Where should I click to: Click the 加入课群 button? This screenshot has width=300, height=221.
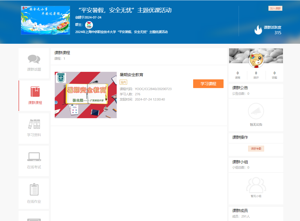tap(275, 8)
